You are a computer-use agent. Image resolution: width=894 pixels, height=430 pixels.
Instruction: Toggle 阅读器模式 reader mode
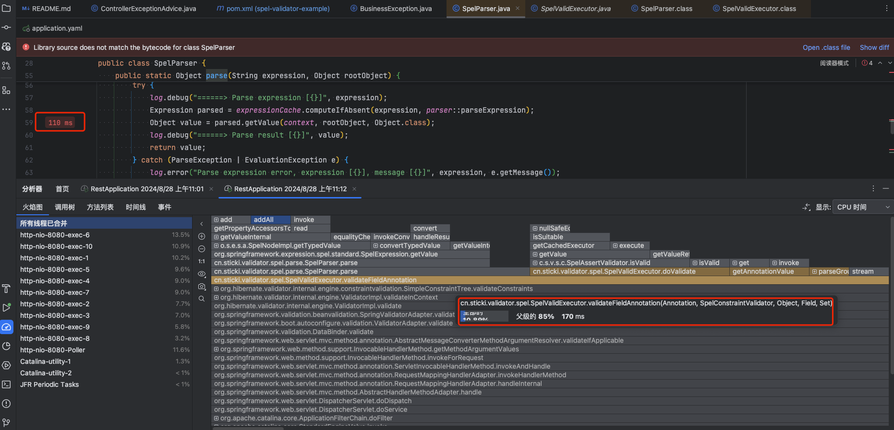(834, 63)
